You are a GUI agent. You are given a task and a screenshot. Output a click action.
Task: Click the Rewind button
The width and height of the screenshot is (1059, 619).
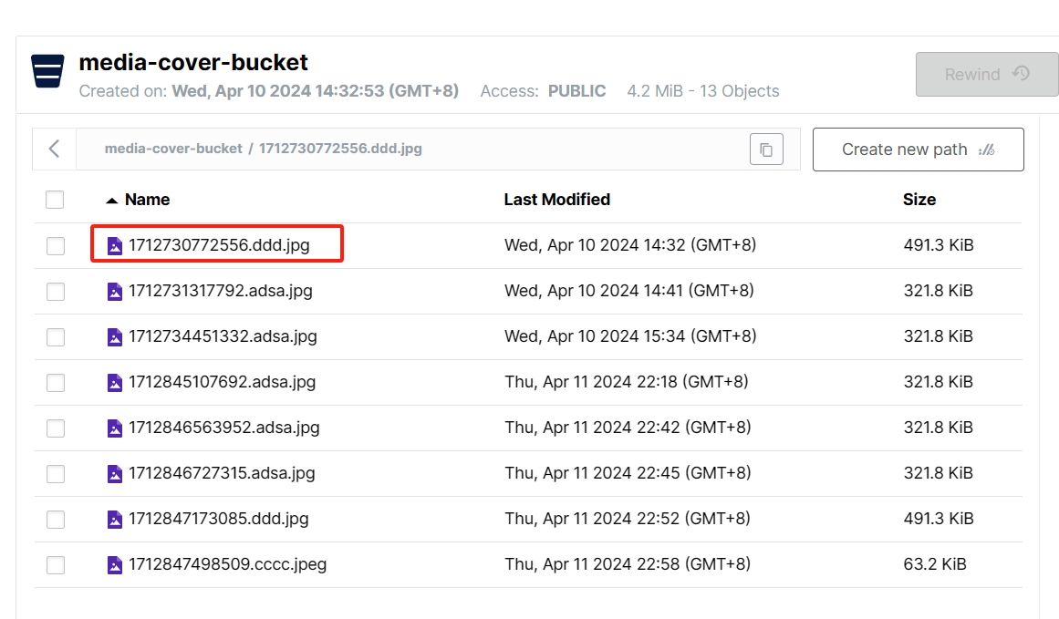tap(986, 75)
